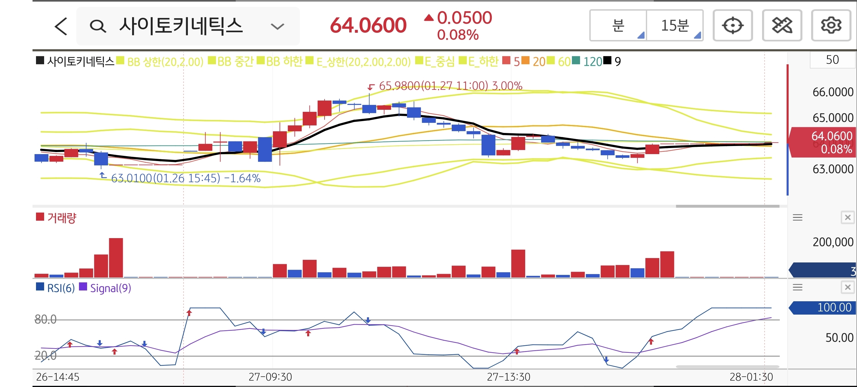Image resolution: width=857 pixels, height=387 pixels.
Task: Open RSI panel hamburger menu
Action: click(x=797, y=287)
